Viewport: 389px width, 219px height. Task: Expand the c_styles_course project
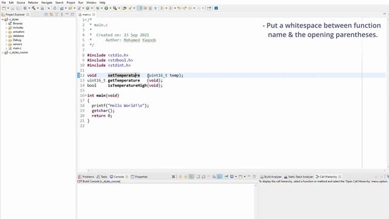[x=2, y=53]
